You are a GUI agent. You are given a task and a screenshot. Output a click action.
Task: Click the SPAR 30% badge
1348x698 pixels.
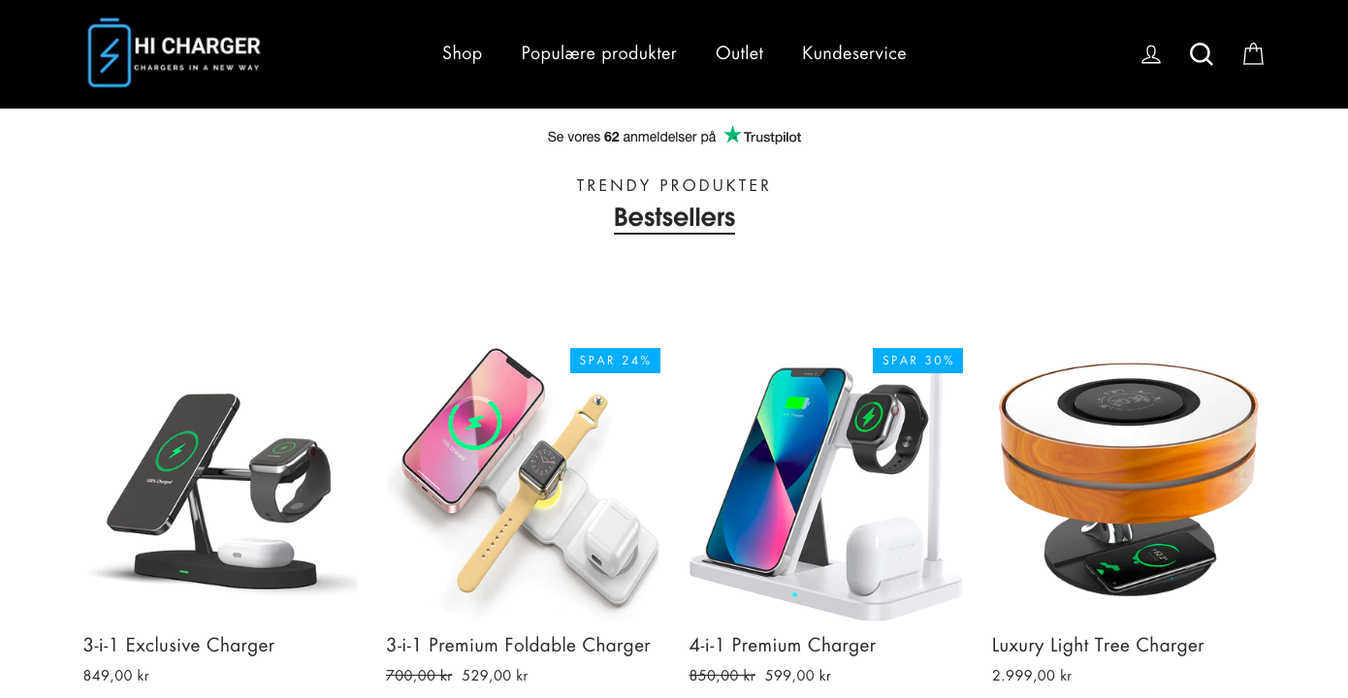point(917,361)
